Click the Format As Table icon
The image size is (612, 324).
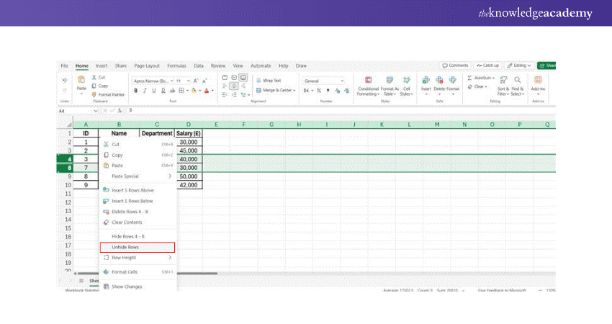pyautogui.click(x=390, y=81)
